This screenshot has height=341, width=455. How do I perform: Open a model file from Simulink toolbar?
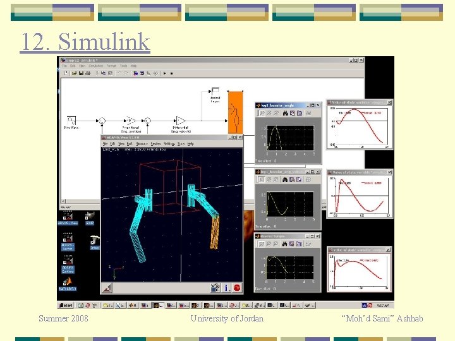tap(75, 73)
